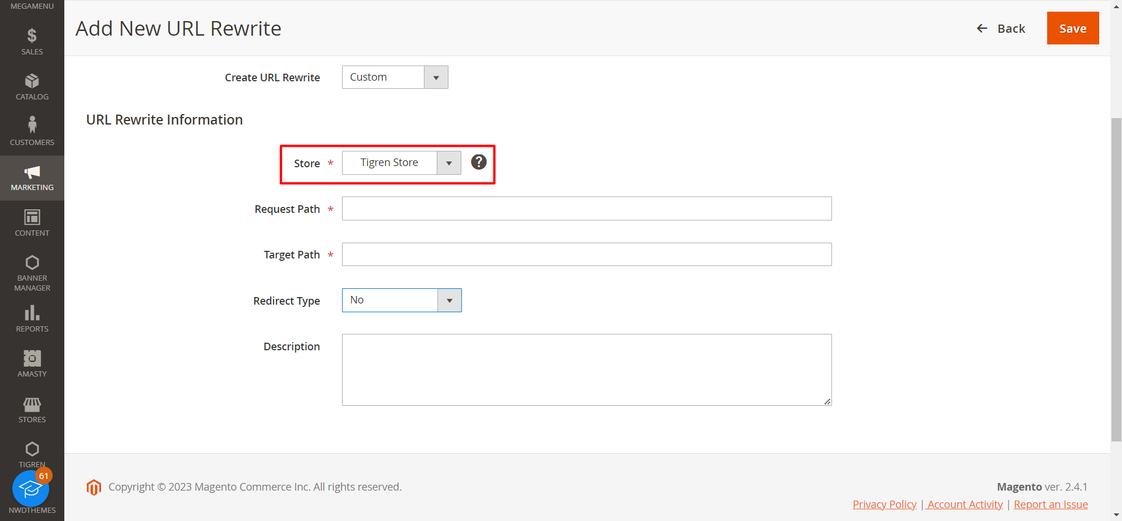1122x521 pixels.
Task: Click the orange Save button
Action: (1072, 28)
